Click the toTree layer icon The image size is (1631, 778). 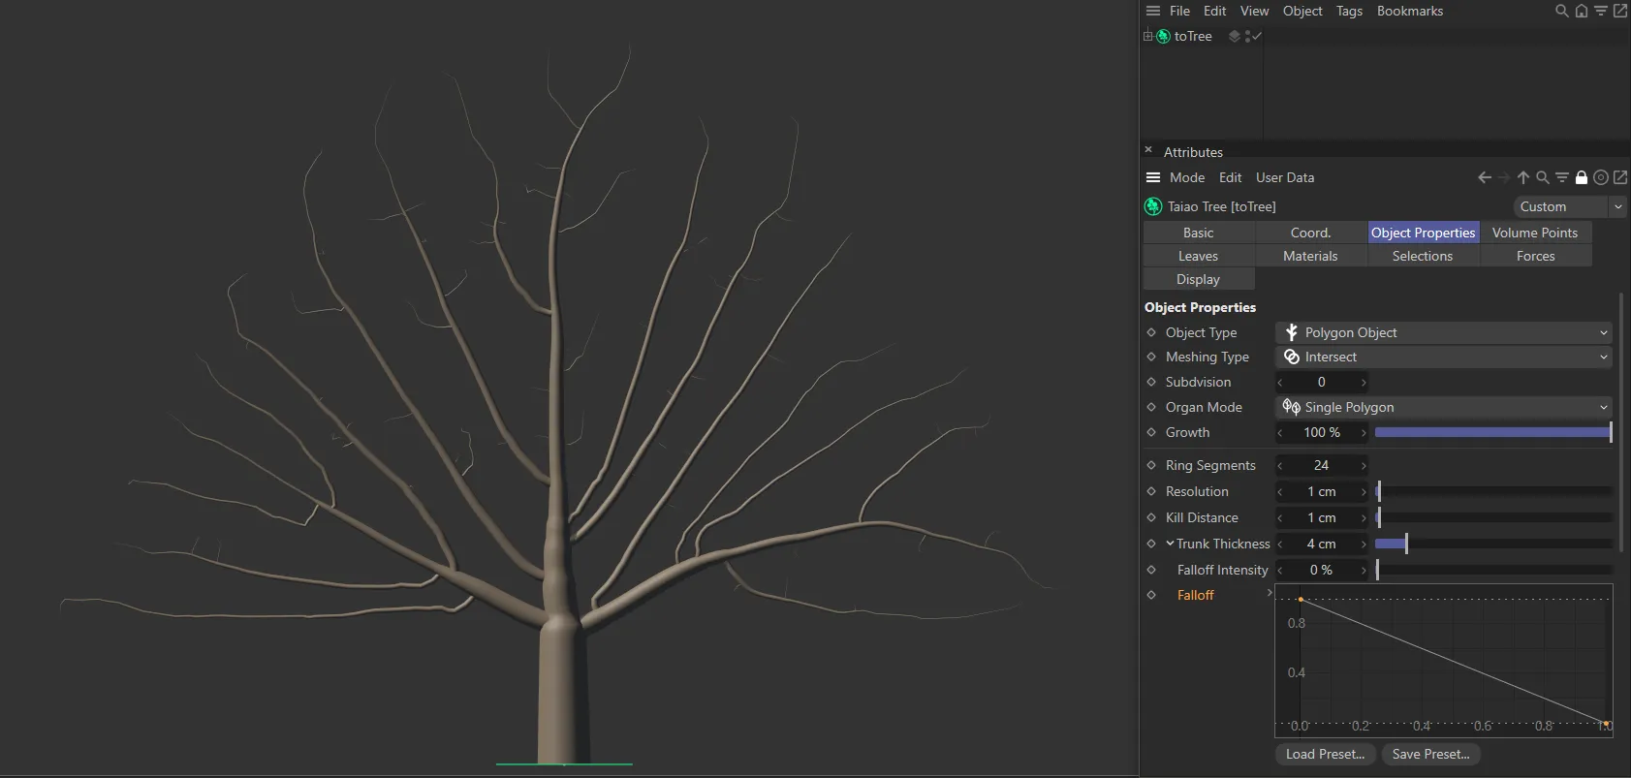1235,36
